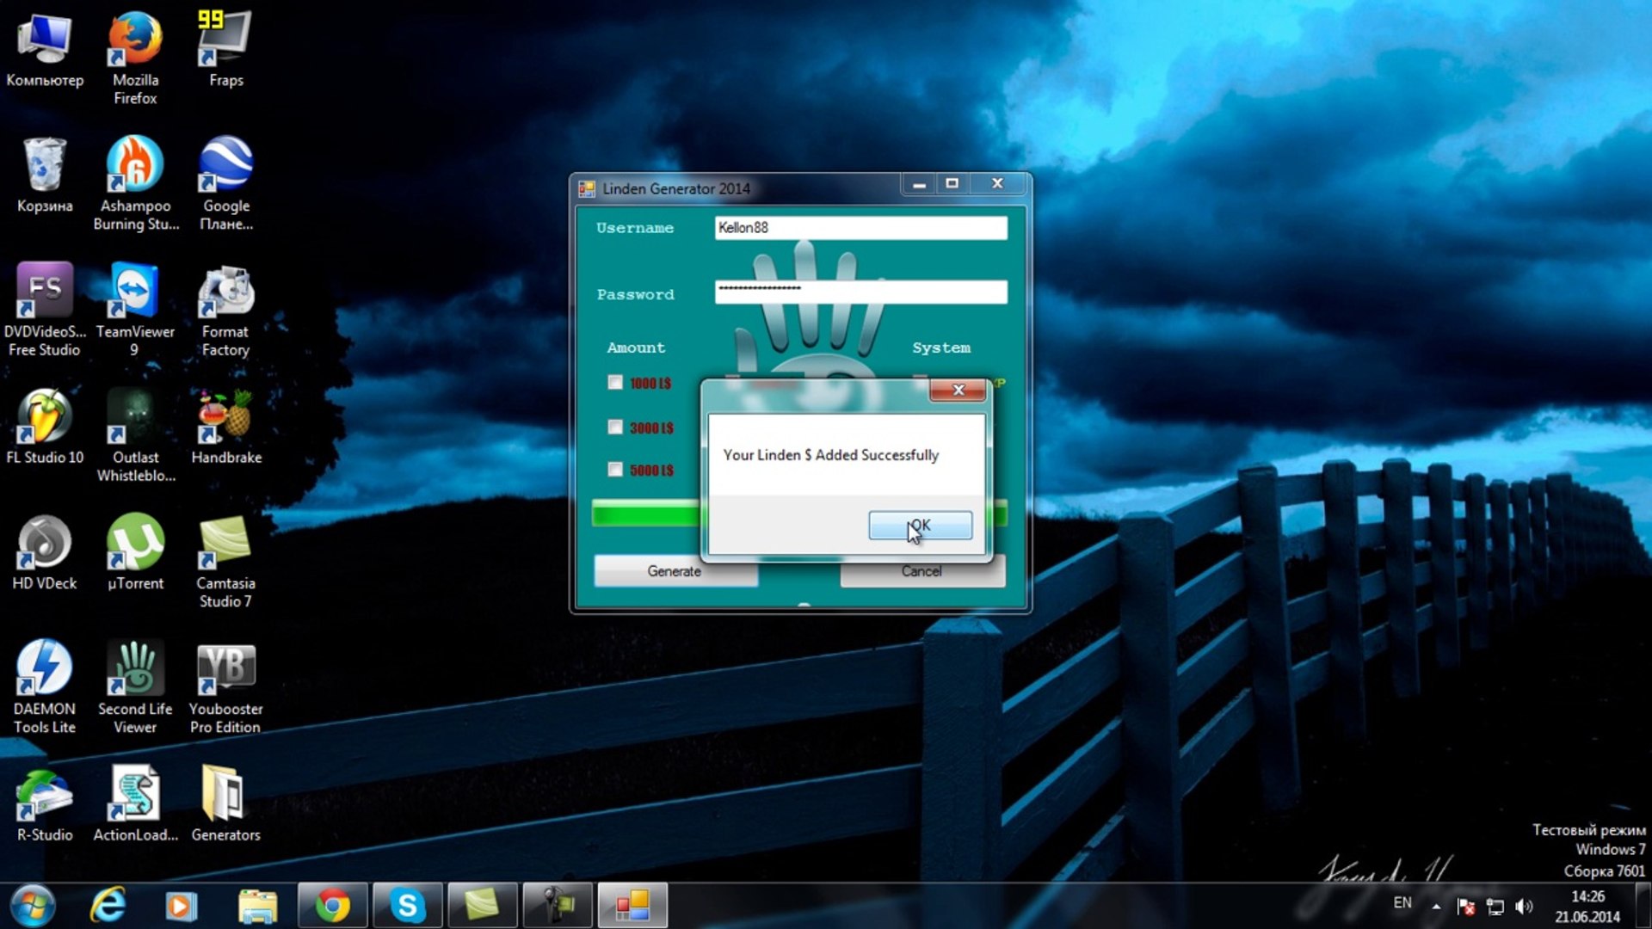Open the Generators folder on the desktop
The image size is (1652, 929).
[x=225, y=803]
